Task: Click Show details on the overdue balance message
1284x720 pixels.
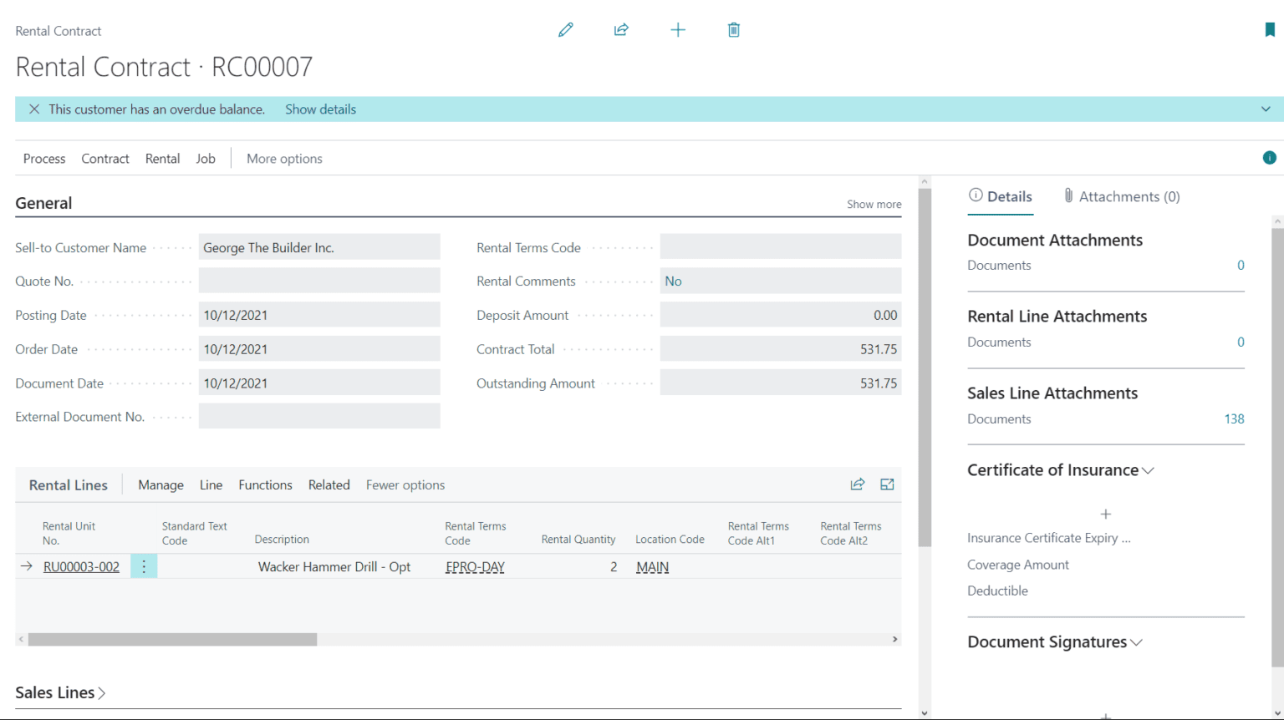Action: click(x=320, y=109)
